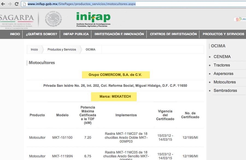Screen dimensions: 246x160
Task: Go to OCIMA breadcrumb
Action: click(x=90, y=50)
